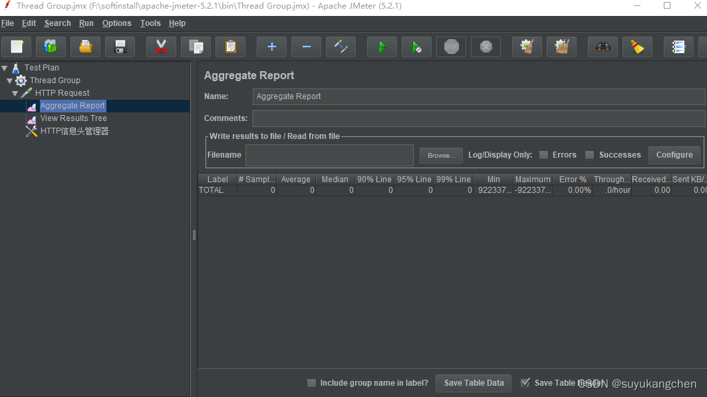This screenshot has height=397, width=707.
Task: Open the Edit menu
Action: 29,23
